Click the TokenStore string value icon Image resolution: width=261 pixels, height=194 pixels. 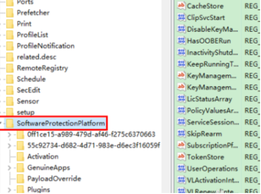[x=181, y=157]
